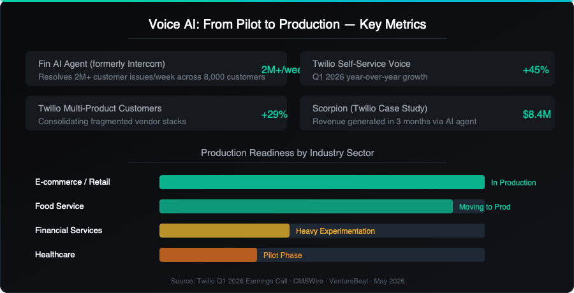Select the 'Healthcare' row label
The height and width of the screenshot is (293, 574).
55,255
